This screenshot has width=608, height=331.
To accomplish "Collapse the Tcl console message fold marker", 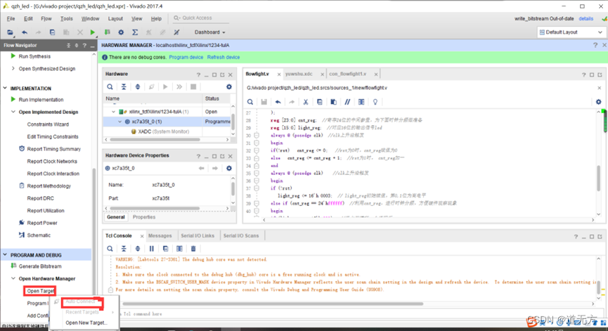I will [x=110, y=290].
